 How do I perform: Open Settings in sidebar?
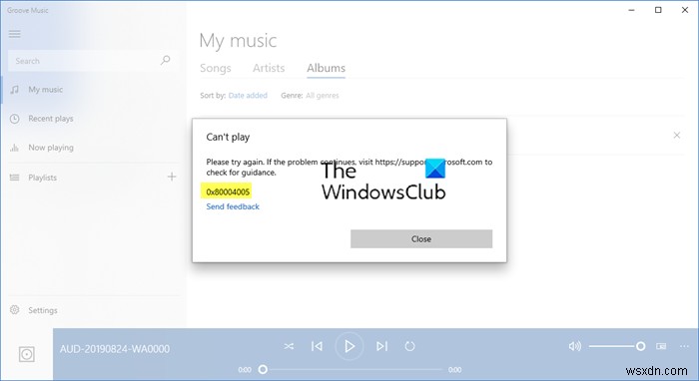(43, 310)
